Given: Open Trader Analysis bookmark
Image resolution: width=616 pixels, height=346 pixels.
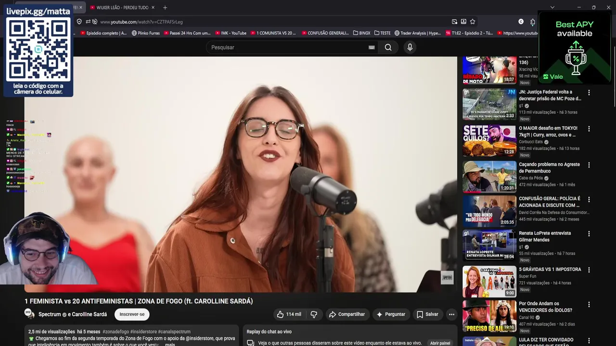Looking at the screenshot, I should point(417,33).
